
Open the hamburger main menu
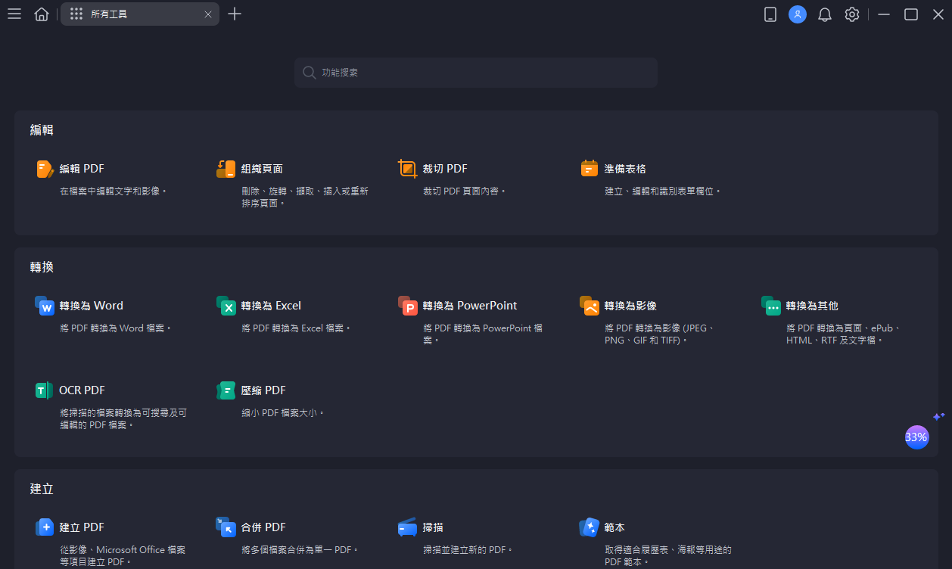(14, 14)
